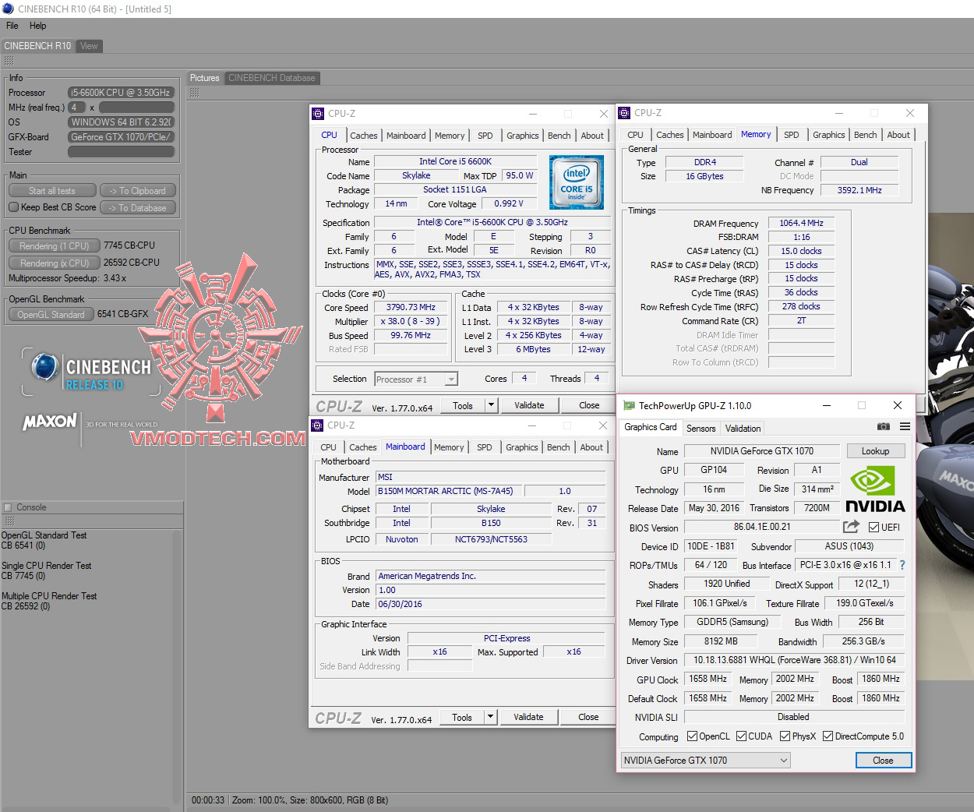974x812 pixels.
Task: Toggle the DirectCompute 5.0 checkbox
Action: click(x=828, y=736)
